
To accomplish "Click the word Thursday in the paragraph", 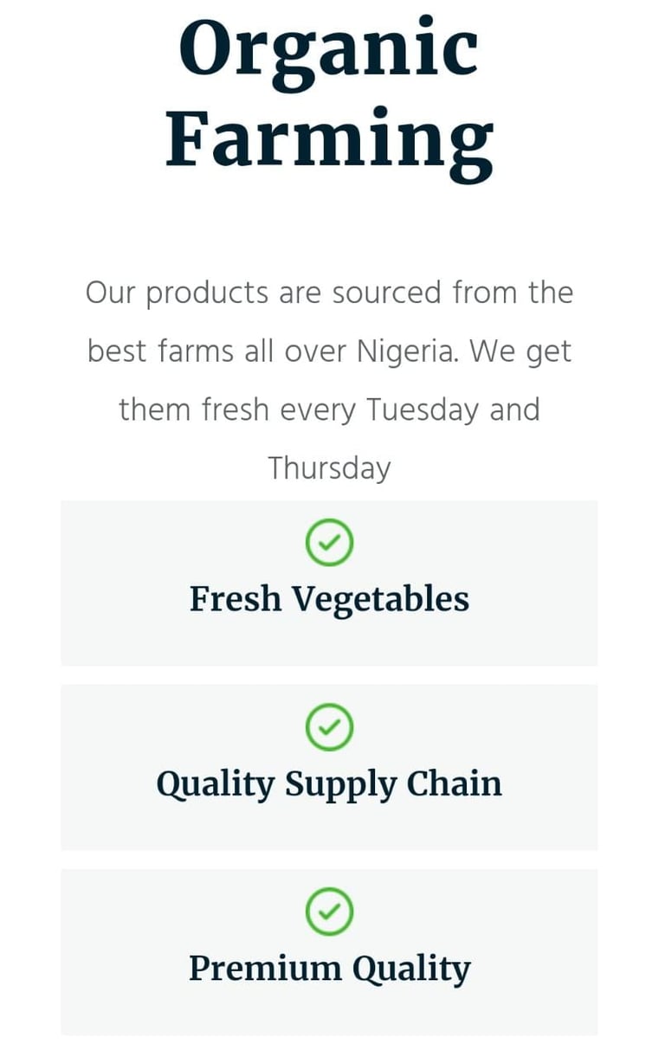I will 329,467.
